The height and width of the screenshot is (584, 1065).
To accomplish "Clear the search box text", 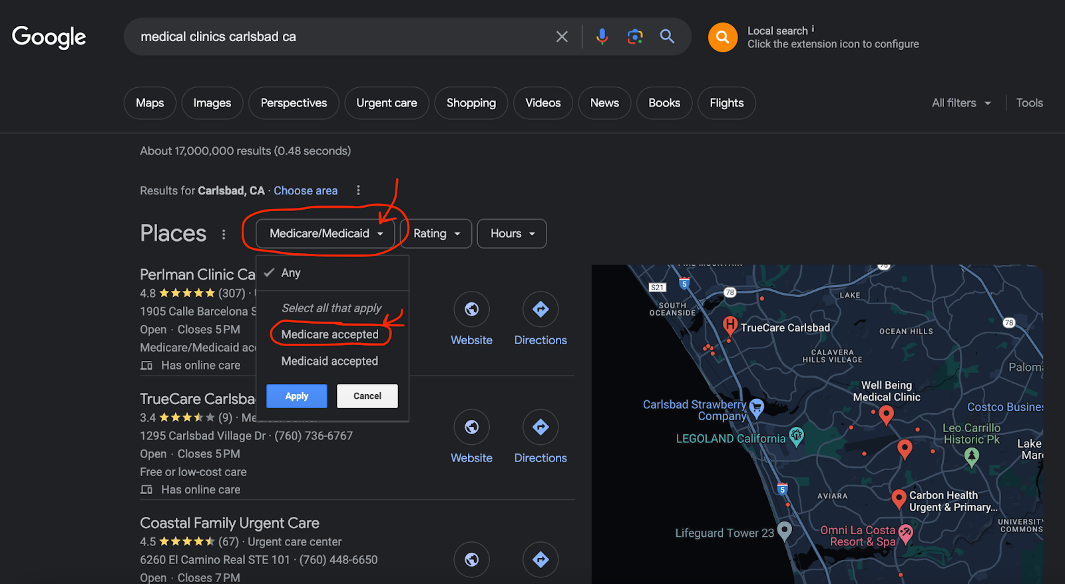I will coord(562,37).
